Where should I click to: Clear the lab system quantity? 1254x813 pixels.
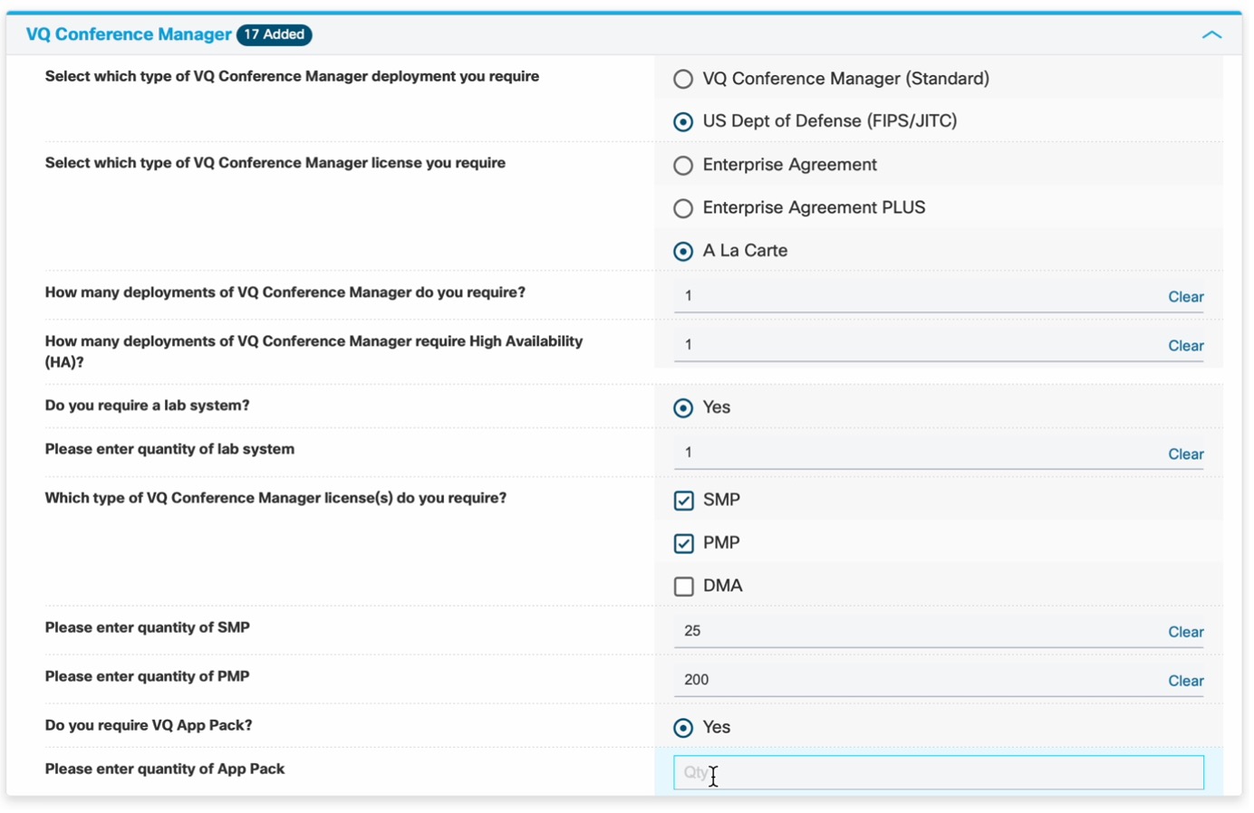[x=1185, y=454]
